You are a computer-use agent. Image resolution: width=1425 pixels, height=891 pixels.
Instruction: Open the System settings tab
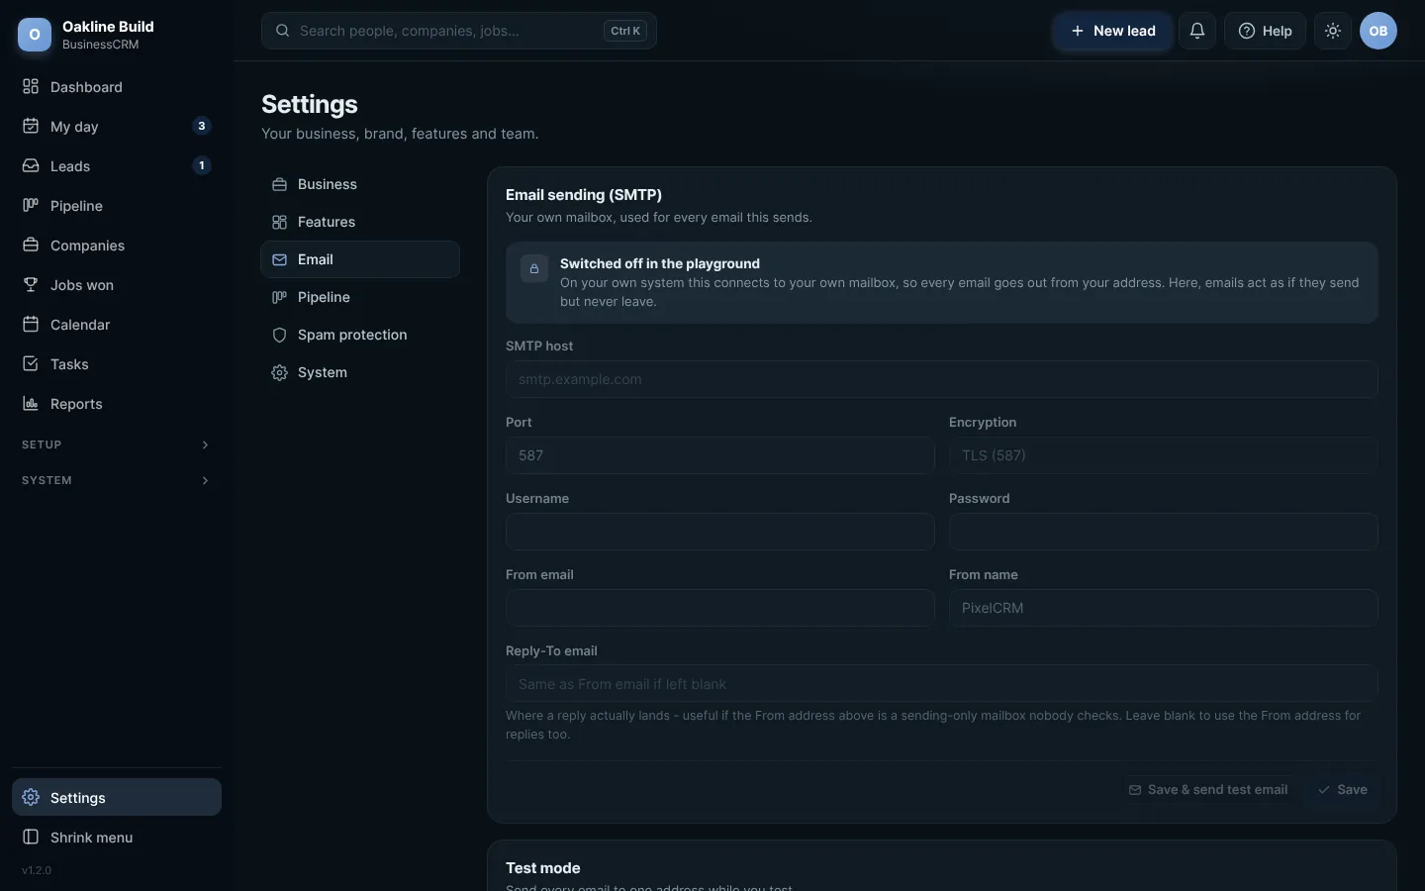point(360,372)
